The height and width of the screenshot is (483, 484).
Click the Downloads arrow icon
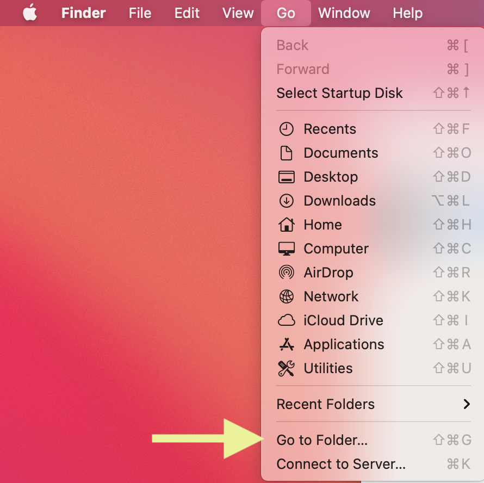pyautogui.click(x=287, y=201)
